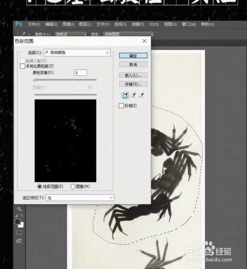Click the Eyedropper tool preset icon in options bar

coord(24,34)
